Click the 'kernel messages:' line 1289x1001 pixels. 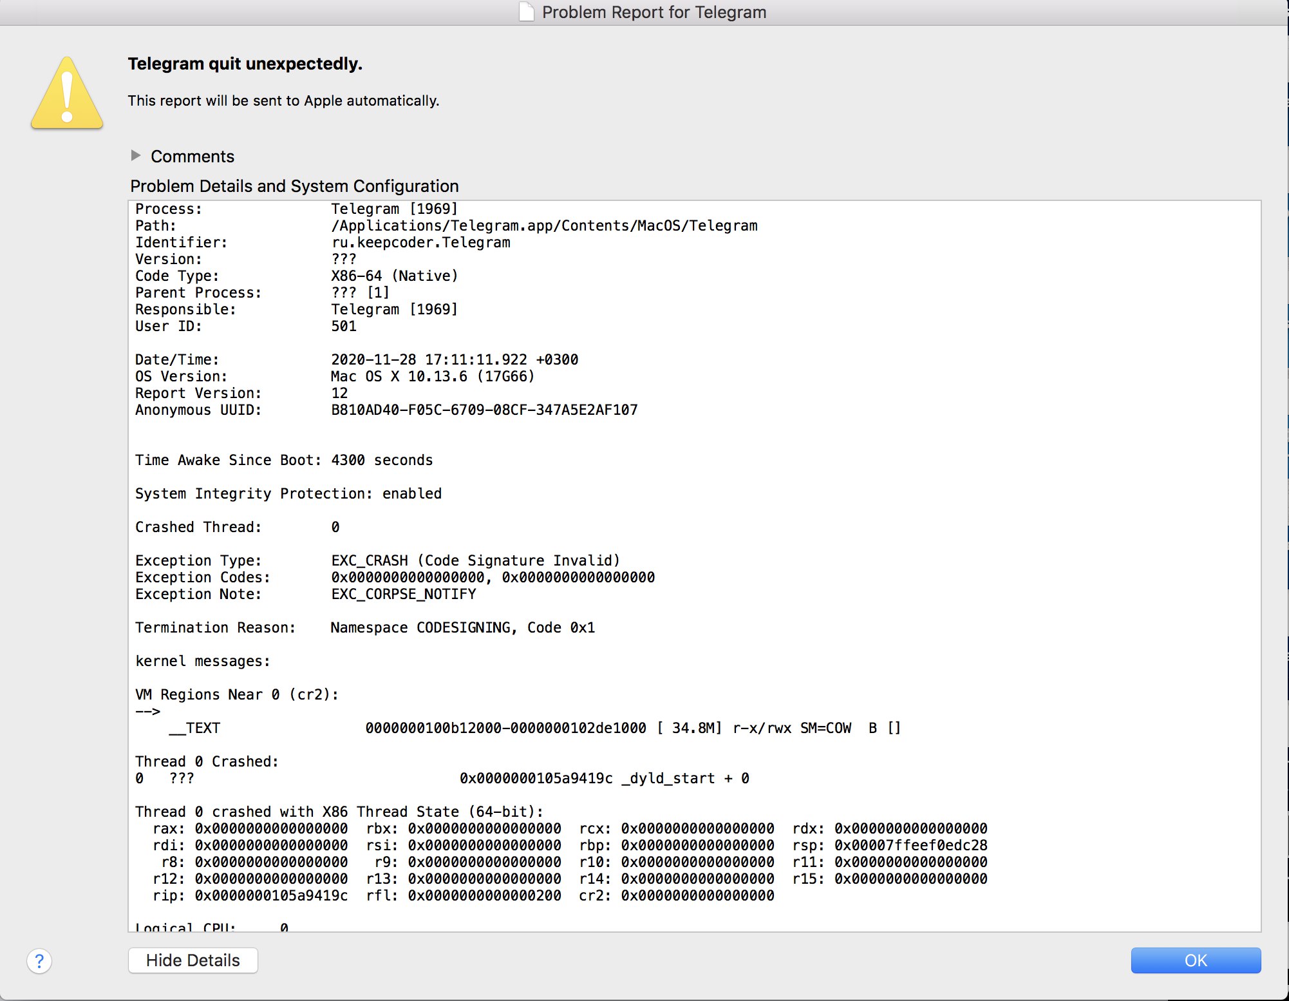click(203, 661)
